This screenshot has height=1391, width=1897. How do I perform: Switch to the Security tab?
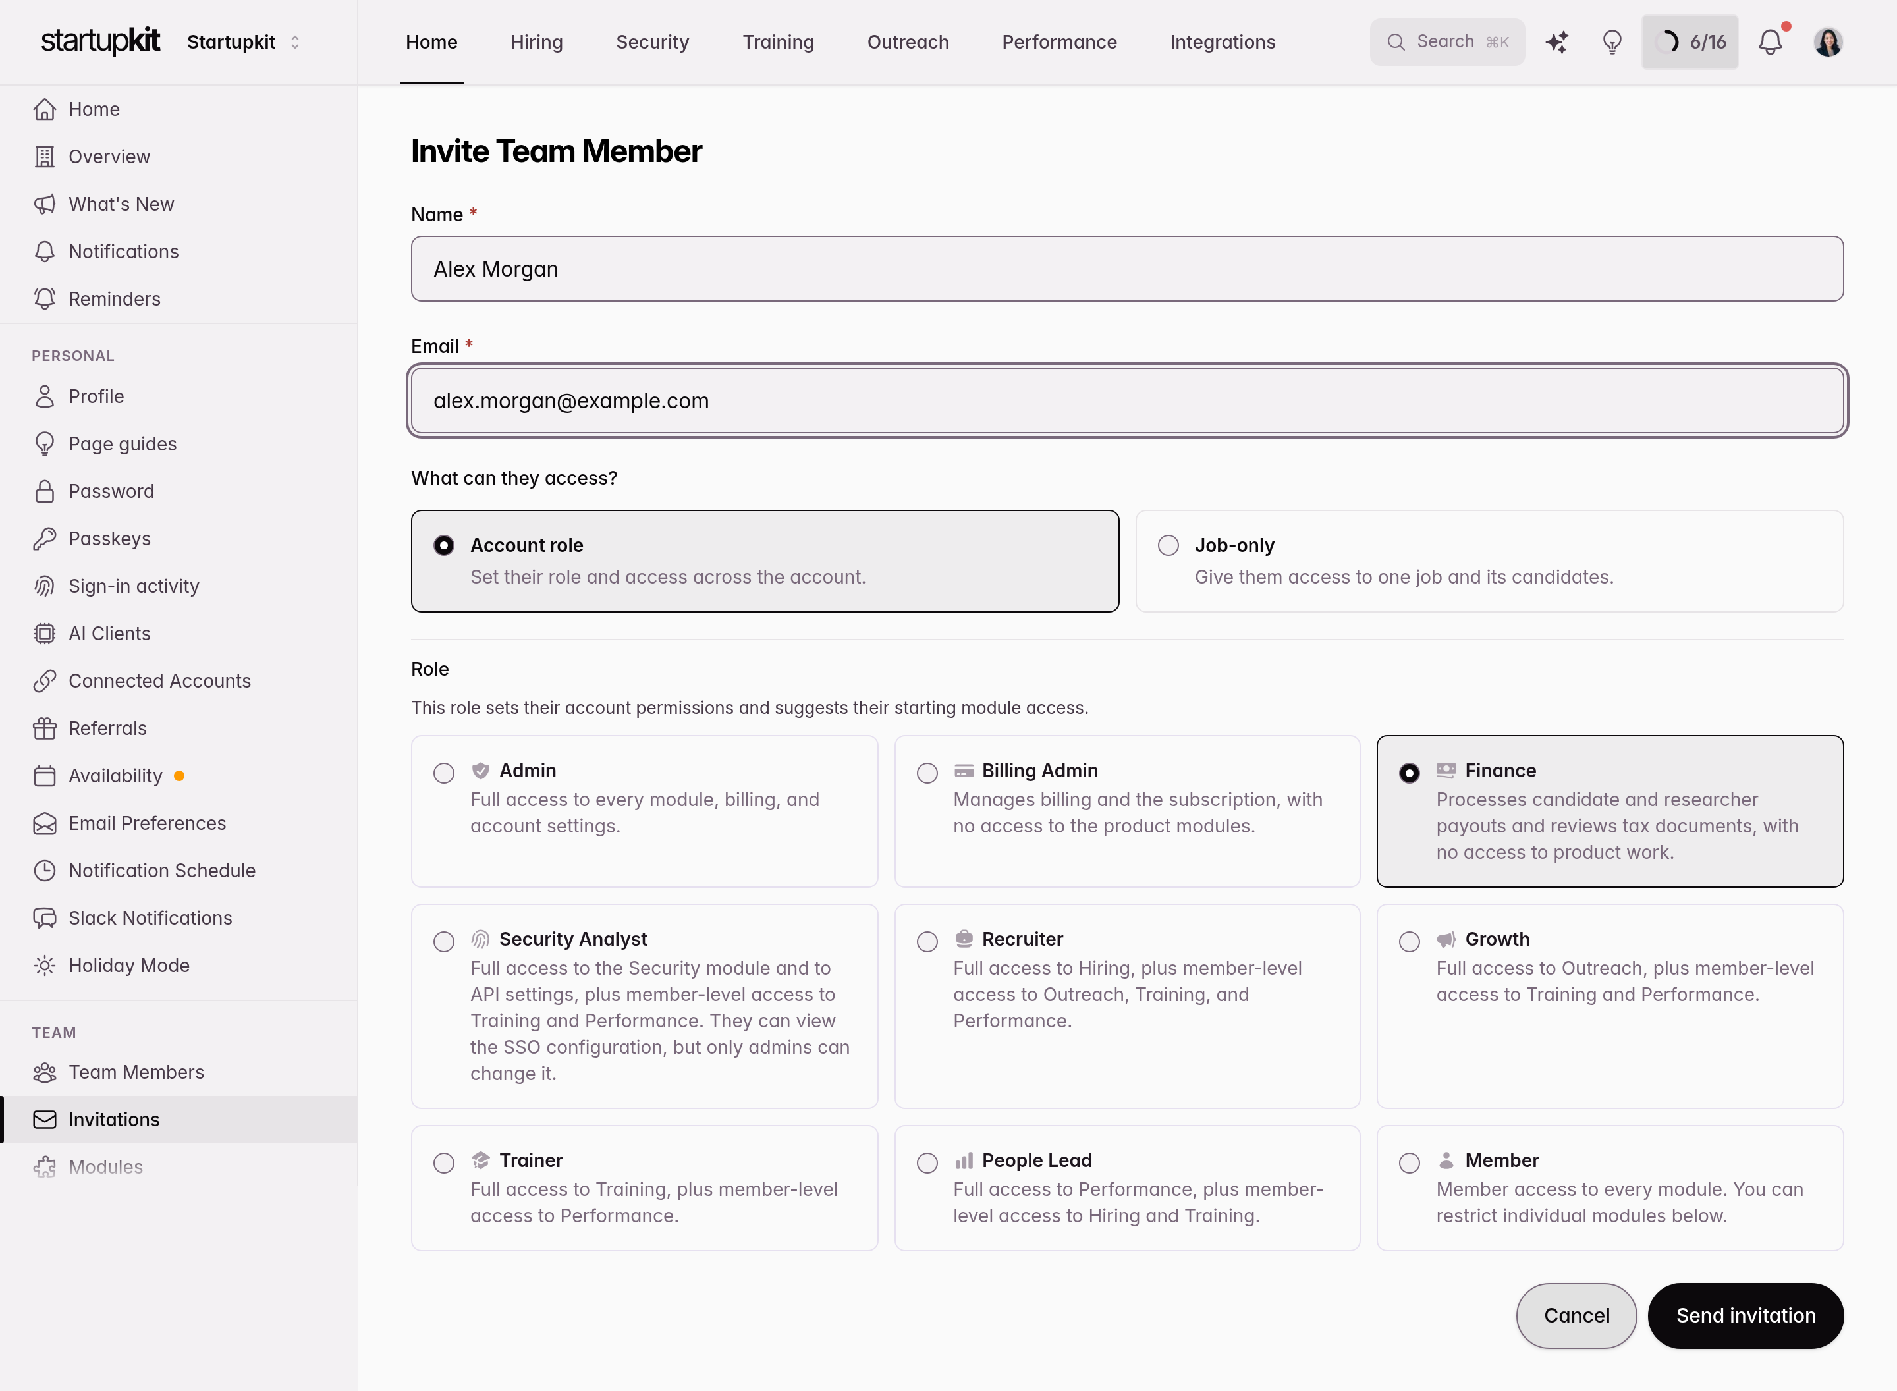tap(653, 42)
